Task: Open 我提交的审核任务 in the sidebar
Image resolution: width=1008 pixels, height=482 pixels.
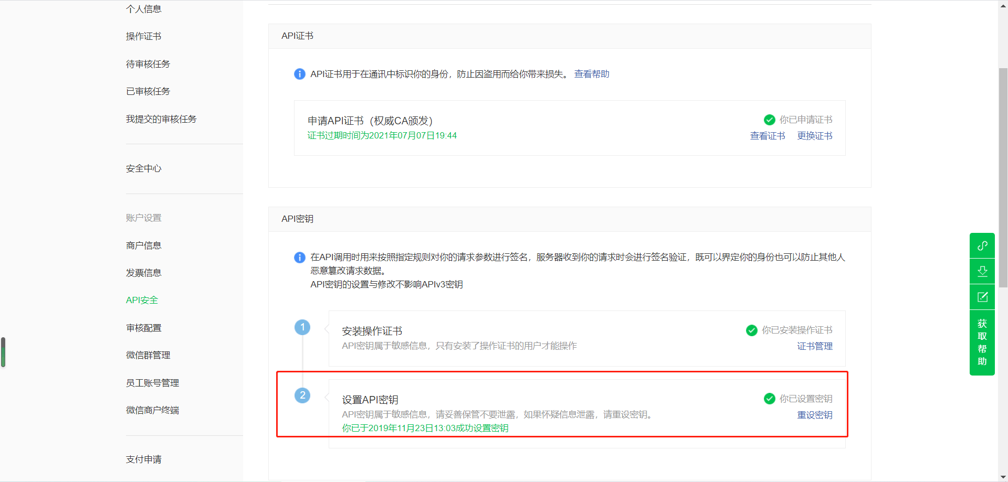Action: [x=161, y=119]
